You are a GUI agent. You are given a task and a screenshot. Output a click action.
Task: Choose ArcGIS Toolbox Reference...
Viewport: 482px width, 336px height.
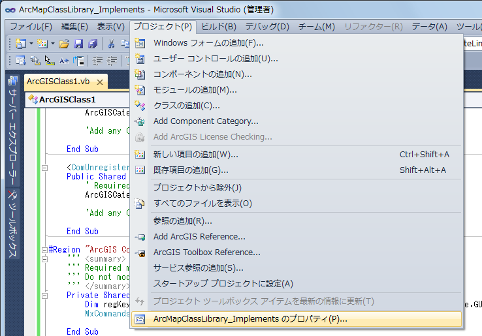297,252
